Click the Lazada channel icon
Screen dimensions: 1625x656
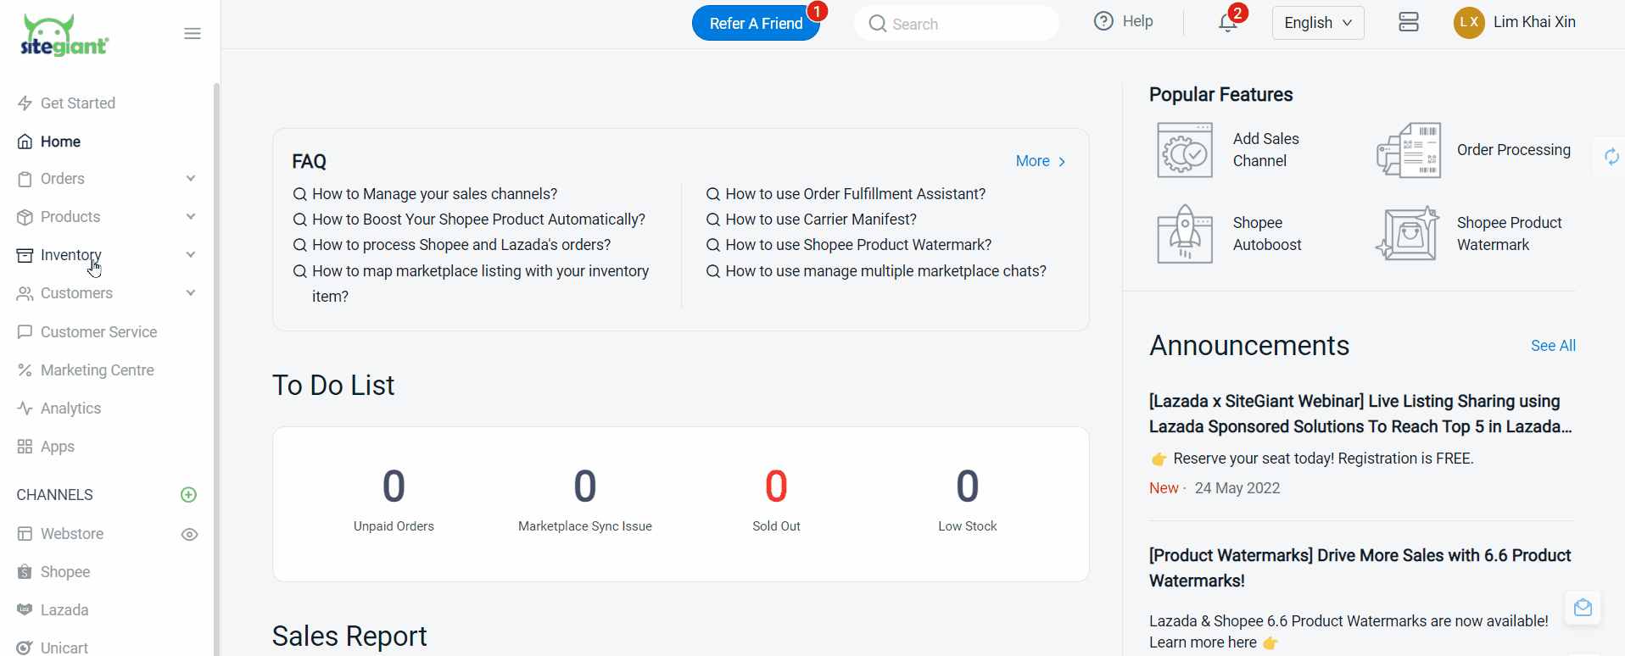[x=25, y=610]
